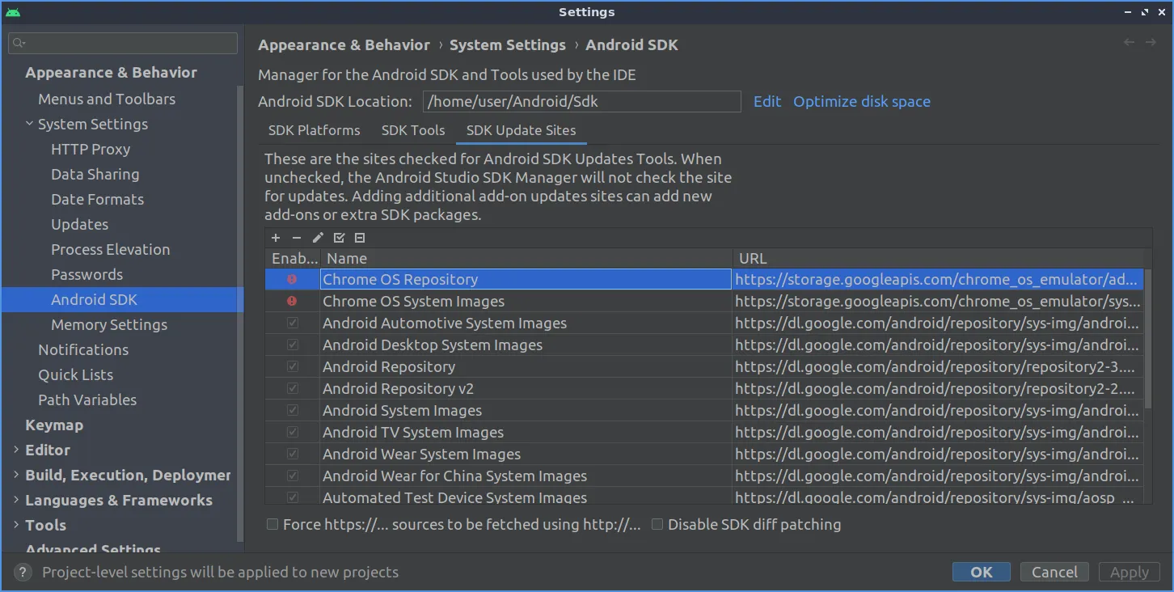Click the settings tree vertical scrollbar
Screen dimensions: 1174x592
(x=240, y=314)
